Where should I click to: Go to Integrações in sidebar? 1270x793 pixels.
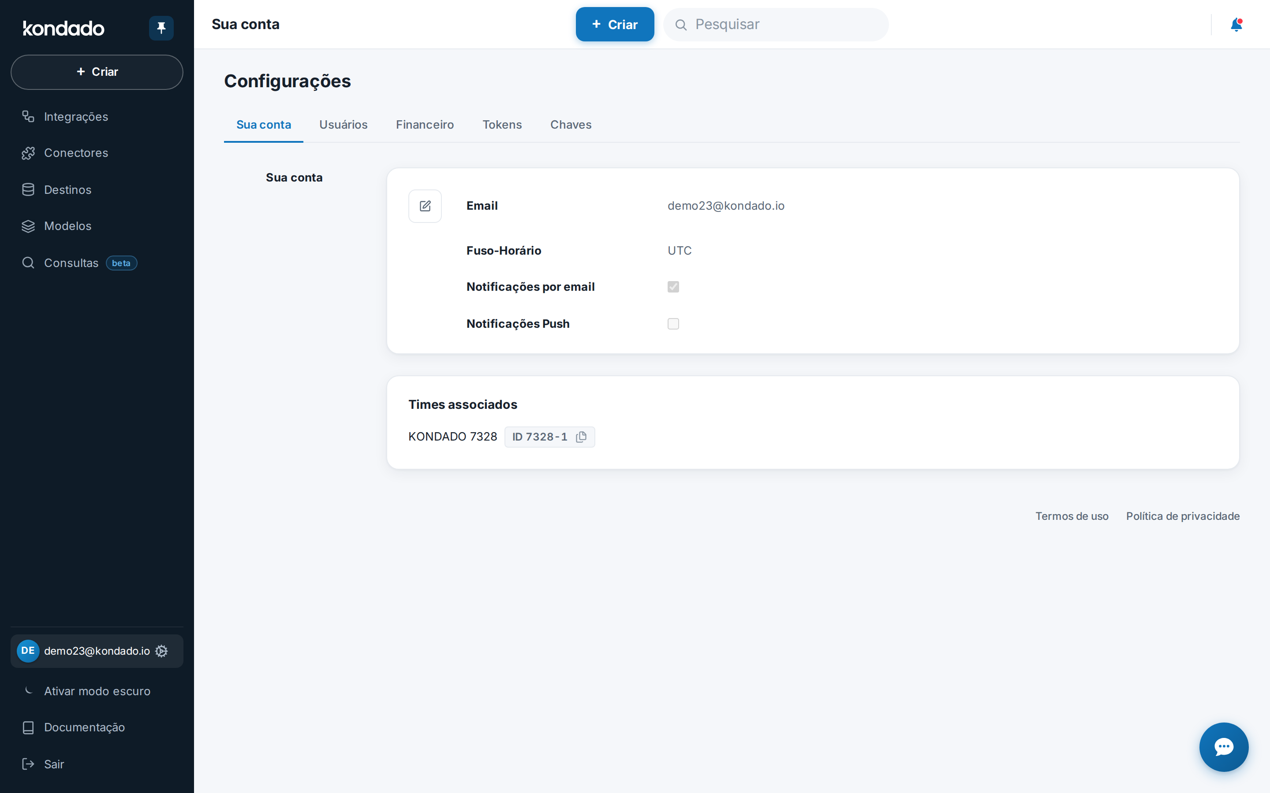point(97,116)
